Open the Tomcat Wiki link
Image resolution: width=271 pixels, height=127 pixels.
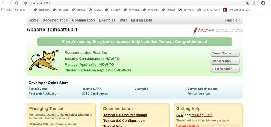[113, 126]
